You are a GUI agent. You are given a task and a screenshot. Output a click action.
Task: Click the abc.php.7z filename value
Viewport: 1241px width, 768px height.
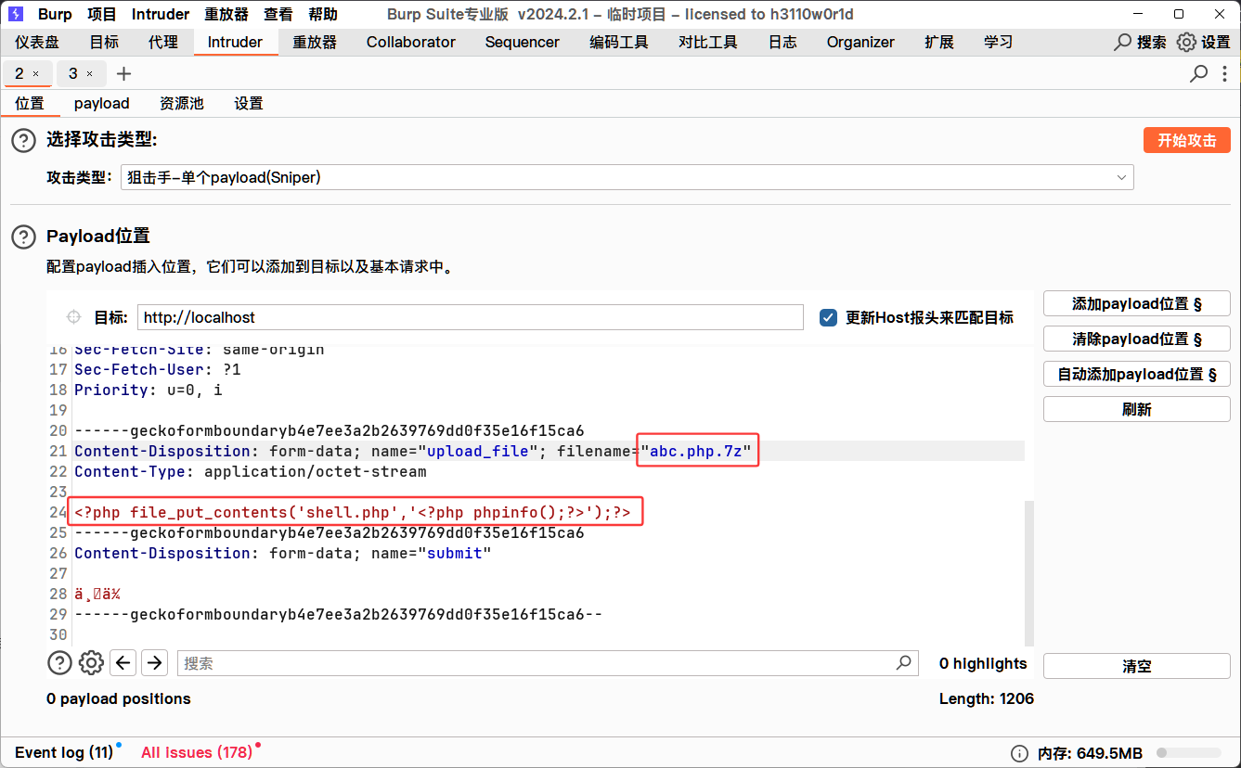pyautogui.click(x=698, y=451)
